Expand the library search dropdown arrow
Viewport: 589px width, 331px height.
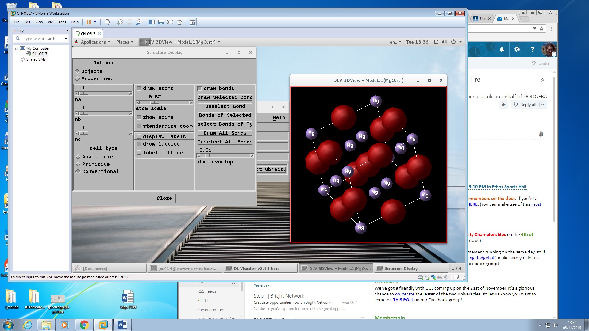pyautogui.click(x=66, y=39)
